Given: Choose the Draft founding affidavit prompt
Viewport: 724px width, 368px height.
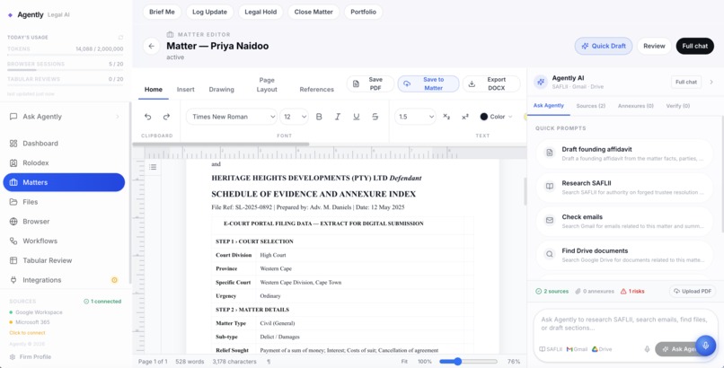Looking at the screenshot, I should point(624,153).
